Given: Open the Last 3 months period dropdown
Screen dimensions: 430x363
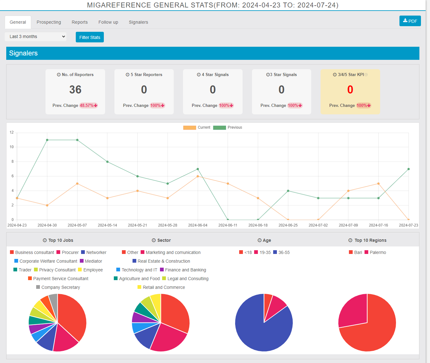Looking at the screenshot, I should (36, 36).
